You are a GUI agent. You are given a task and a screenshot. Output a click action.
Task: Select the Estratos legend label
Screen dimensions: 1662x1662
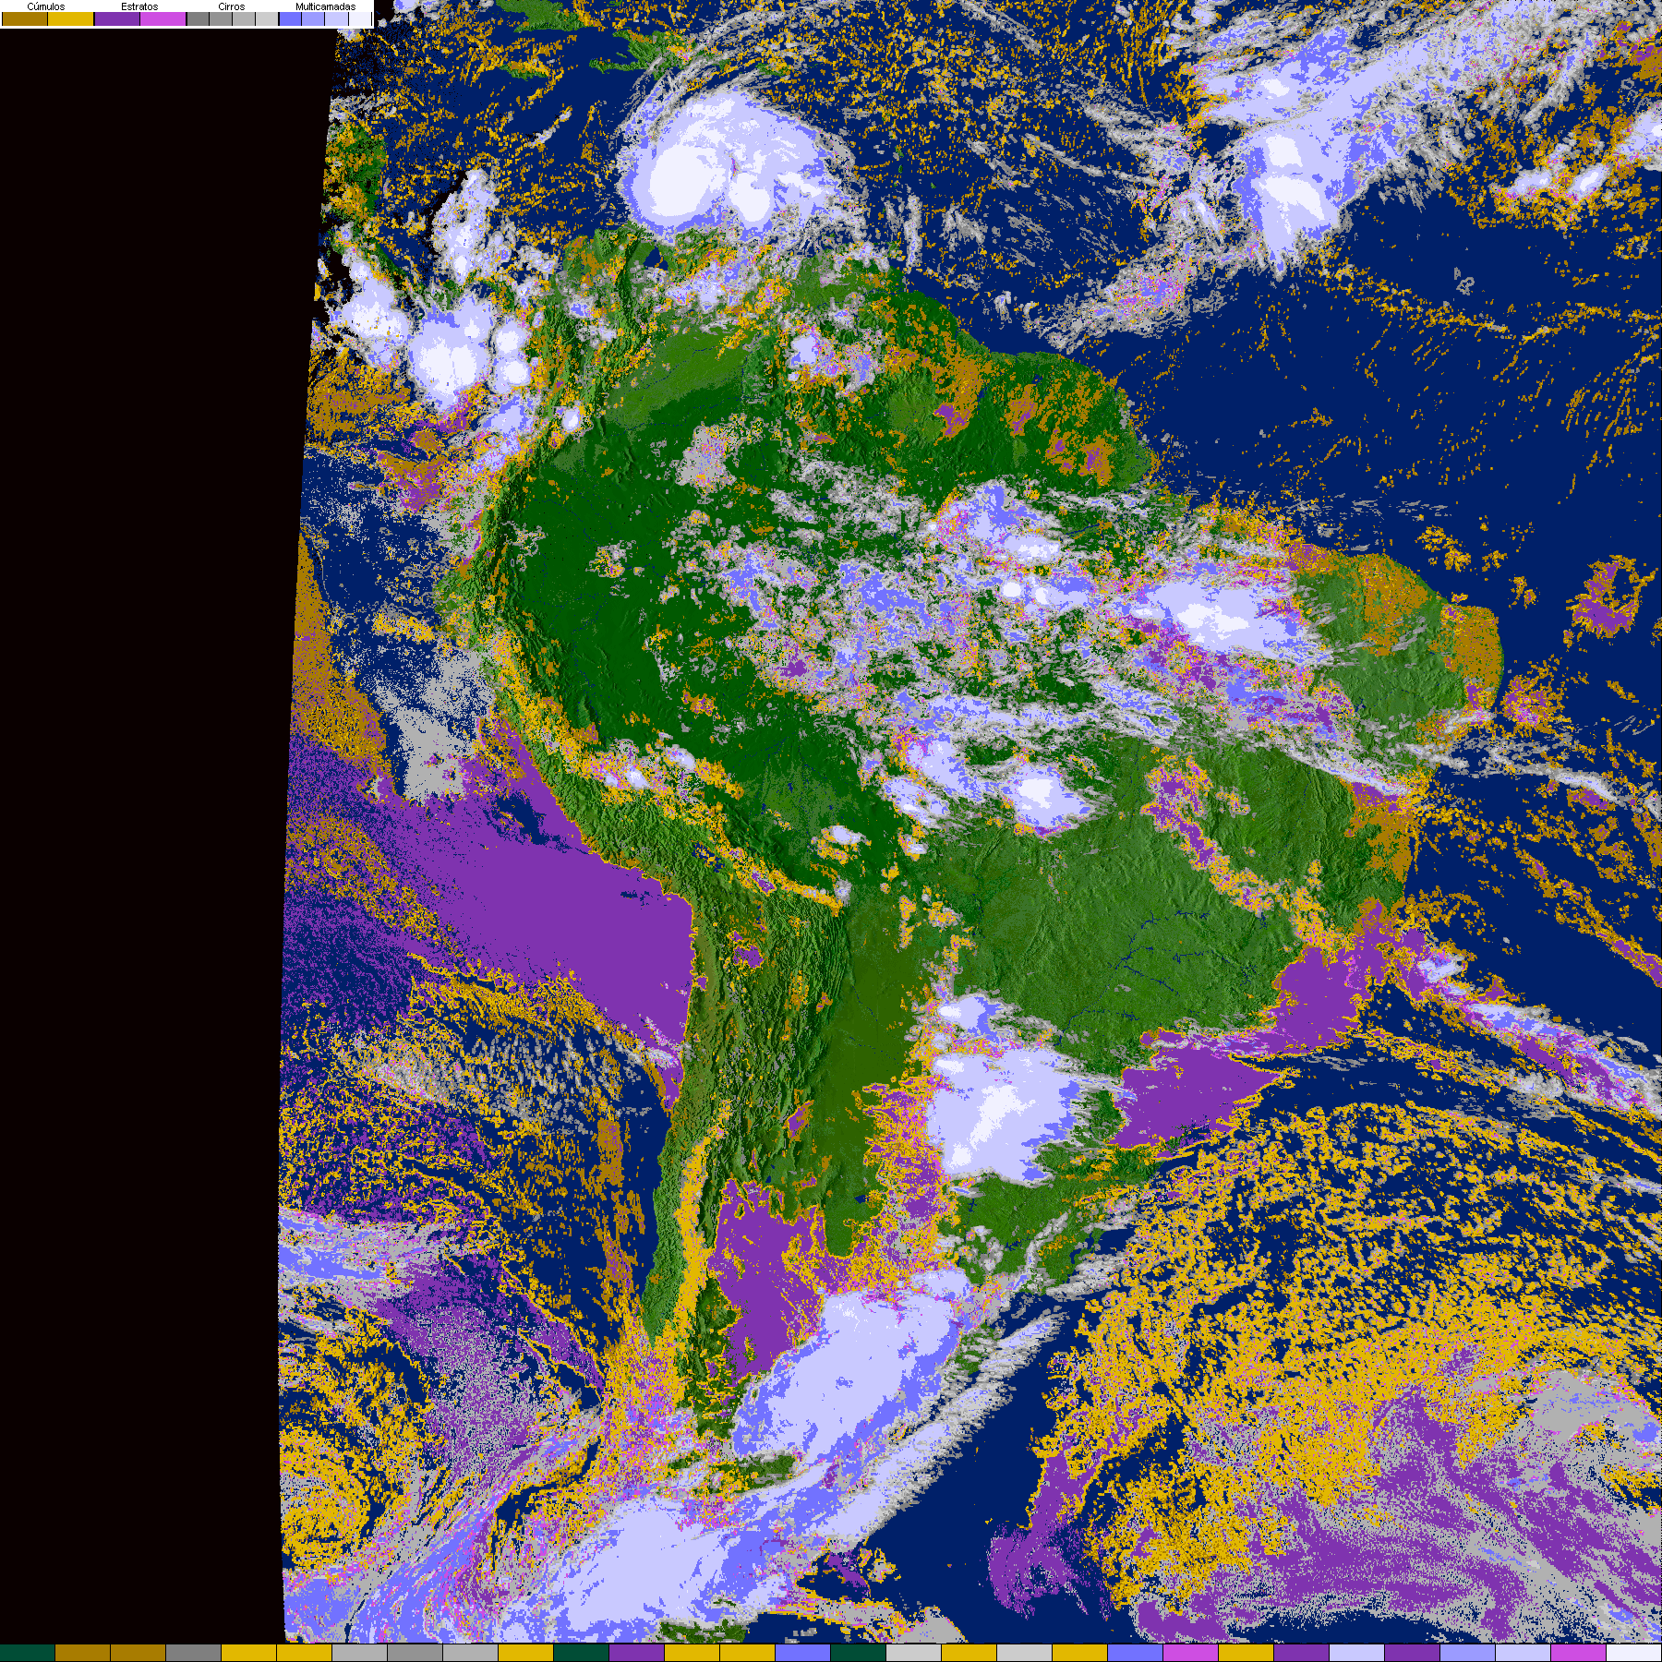pyautogui.click(x=139, y=6)
